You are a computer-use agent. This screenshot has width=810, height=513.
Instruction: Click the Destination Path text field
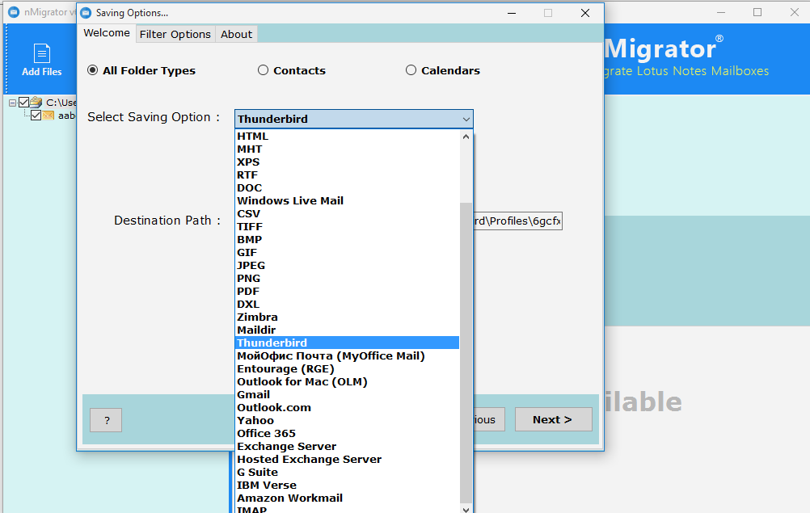[x=517, y=221]
